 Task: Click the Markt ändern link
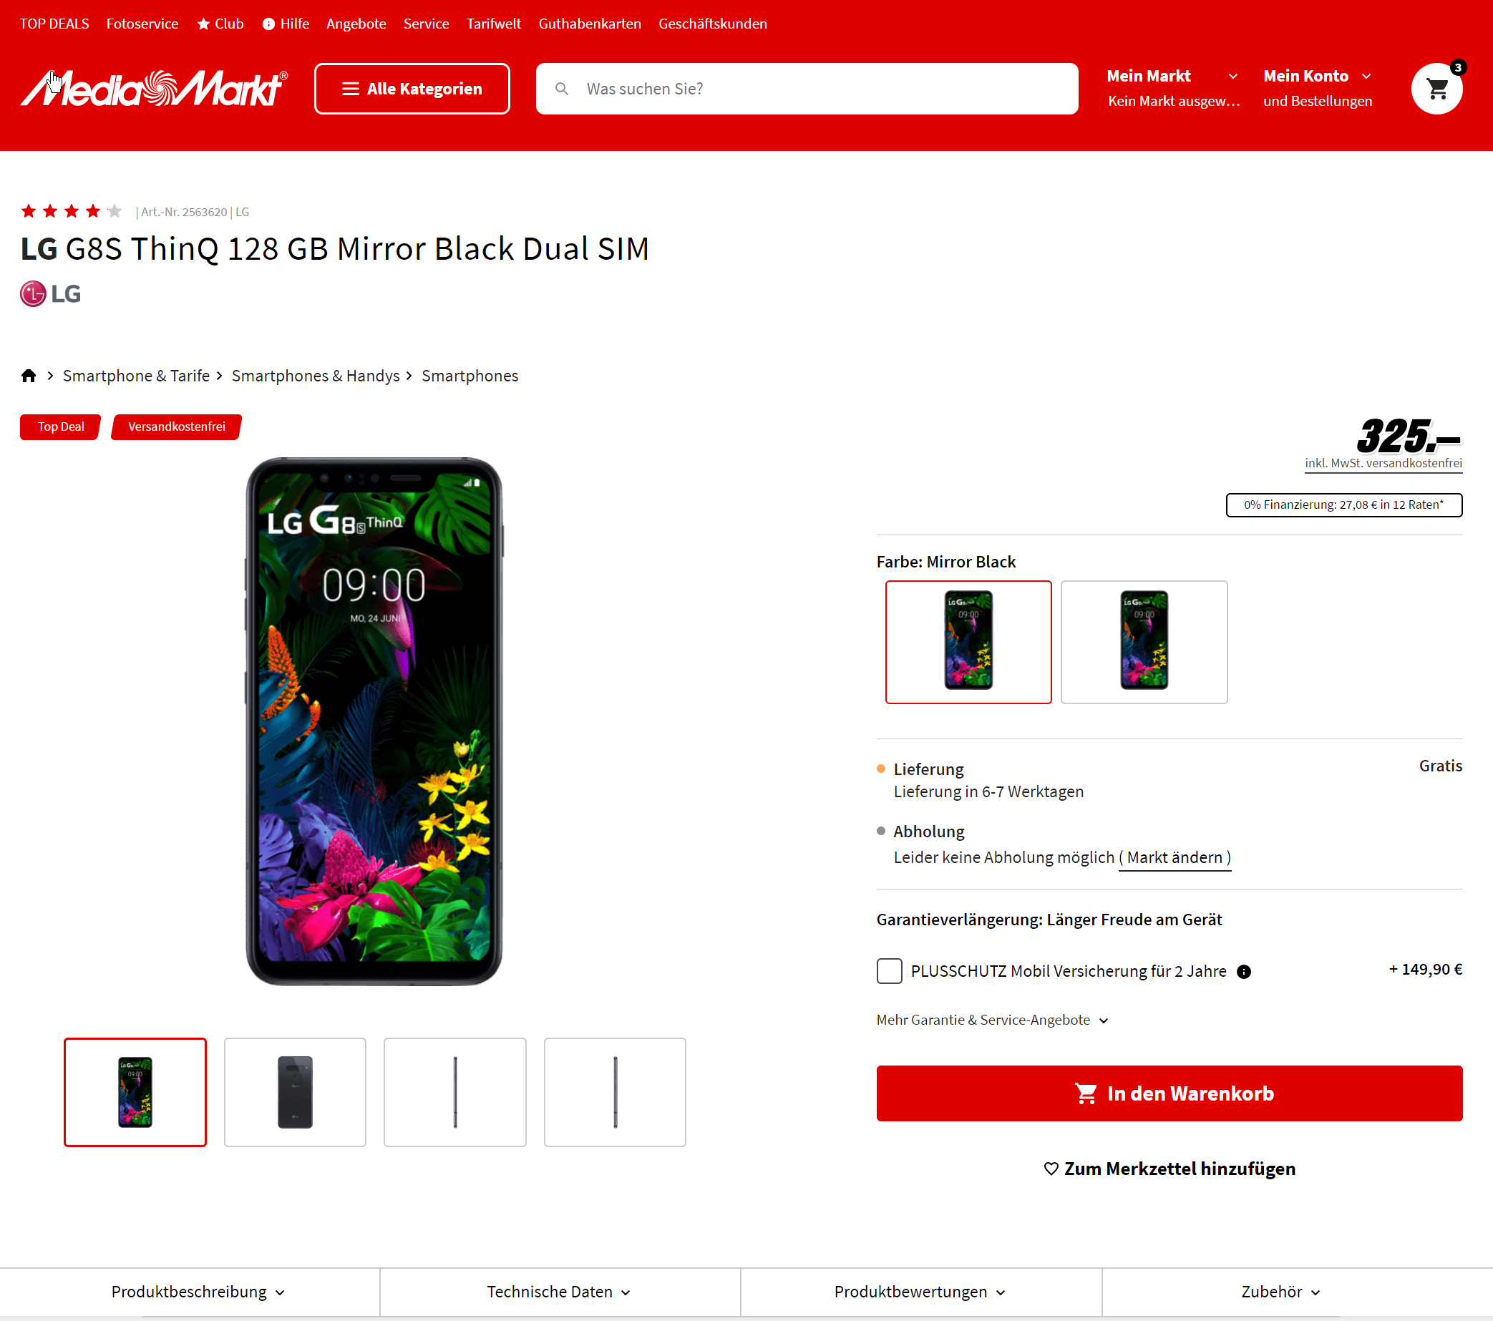tap(1175, 857)
